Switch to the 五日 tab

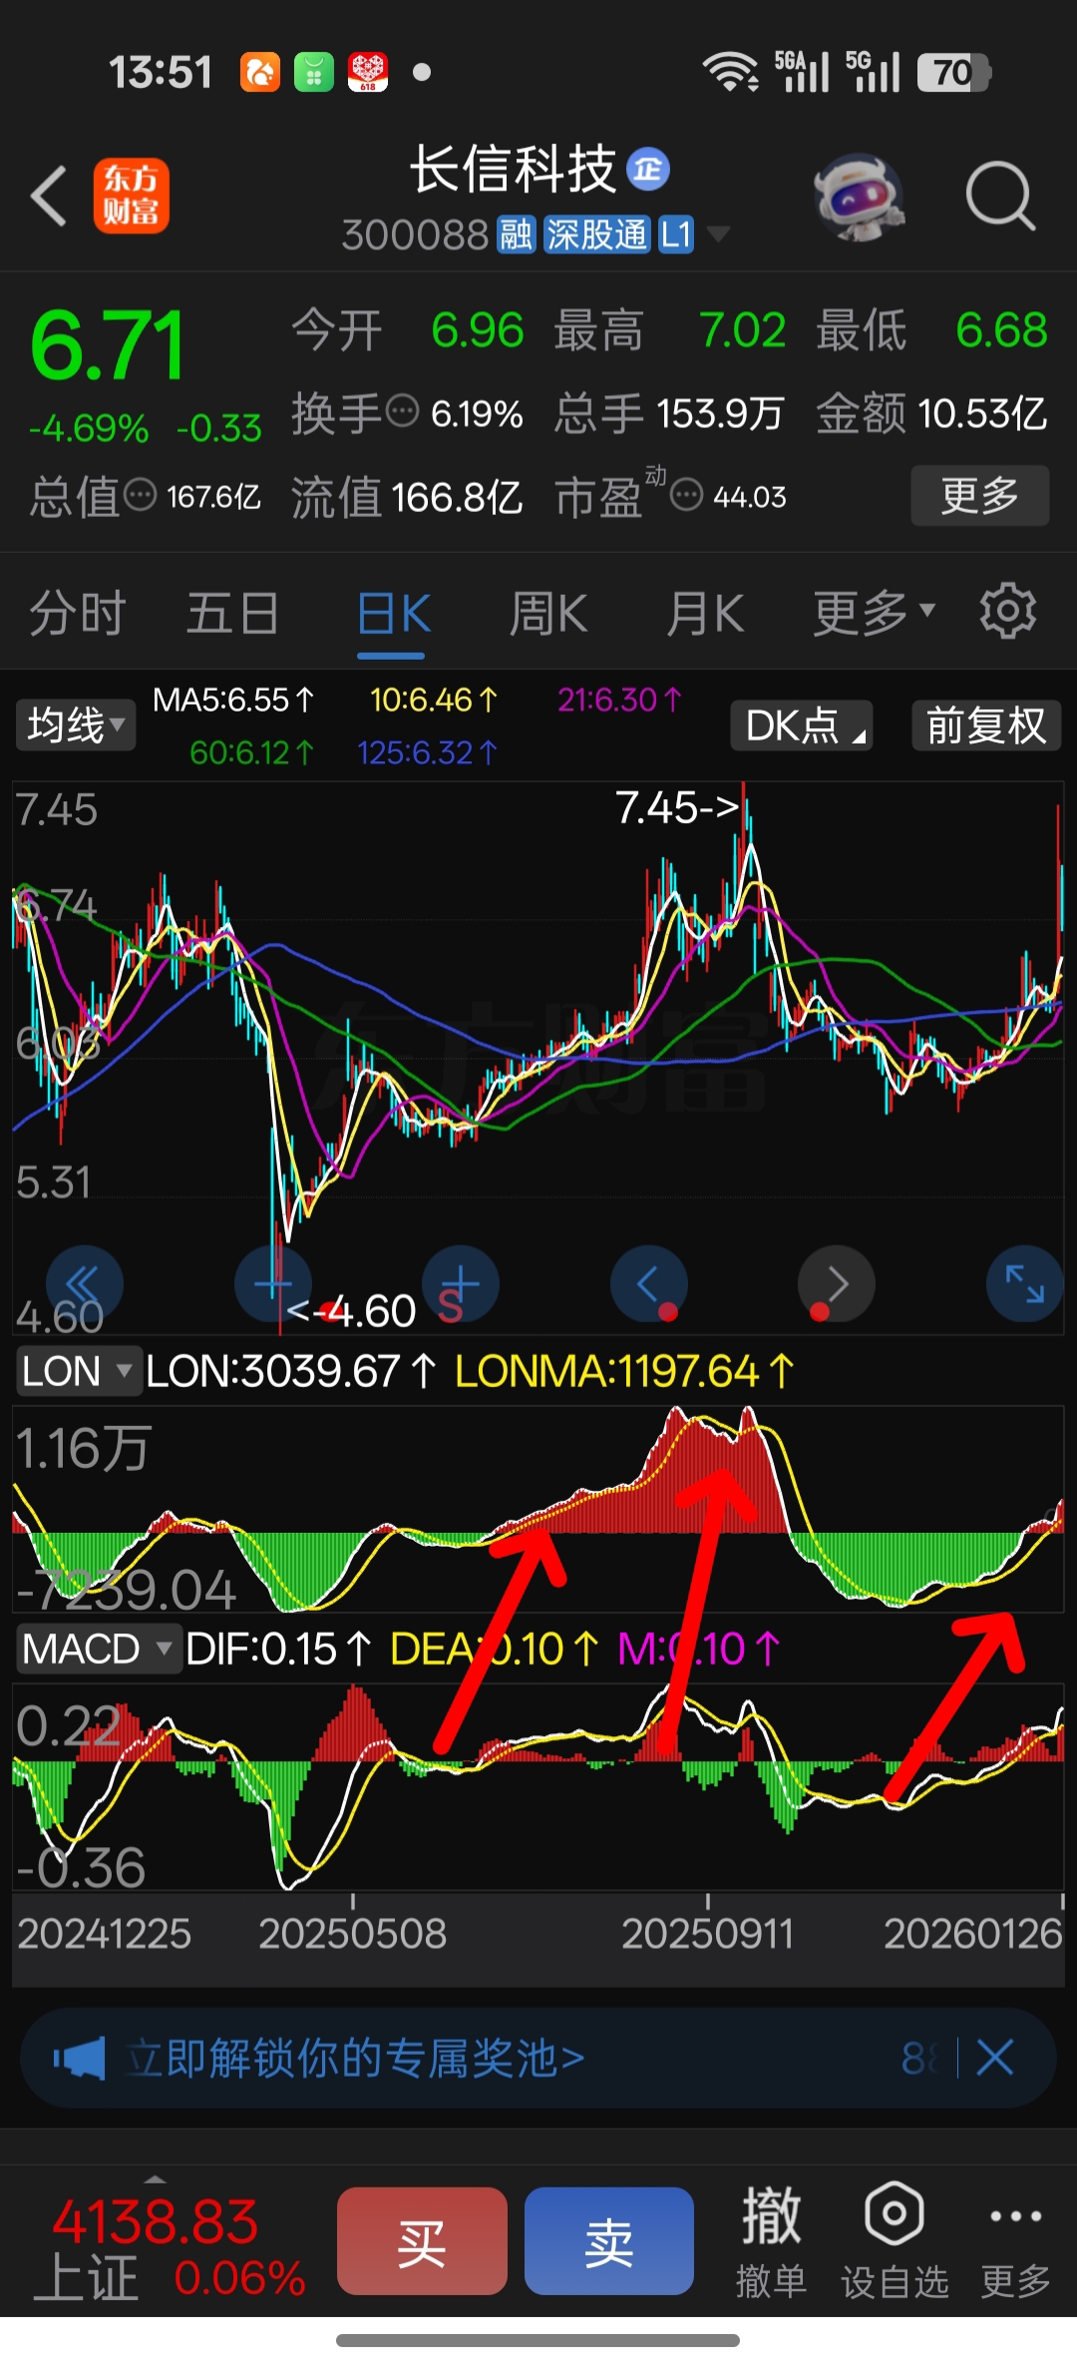pos(232,612)
